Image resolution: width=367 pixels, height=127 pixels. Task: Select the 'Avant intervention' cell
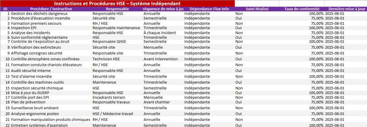click(160, 59)
